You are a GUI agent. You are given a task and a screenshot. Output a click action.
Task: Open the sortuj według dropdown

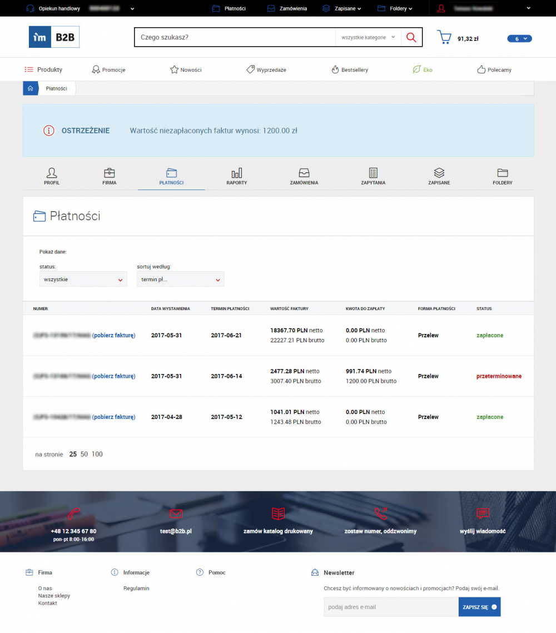[x=180, y=279]
